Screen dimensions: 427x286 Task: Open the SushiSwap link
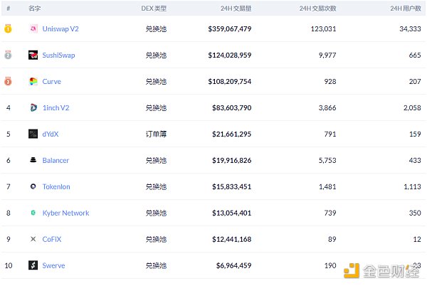[x=58, y=55]
